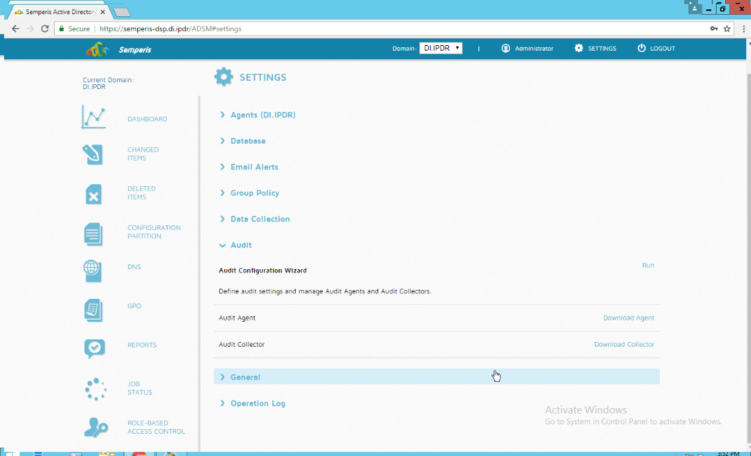The image size is (751, 456).
Task: Collapse the Audit section
Action: click(241, 246)
